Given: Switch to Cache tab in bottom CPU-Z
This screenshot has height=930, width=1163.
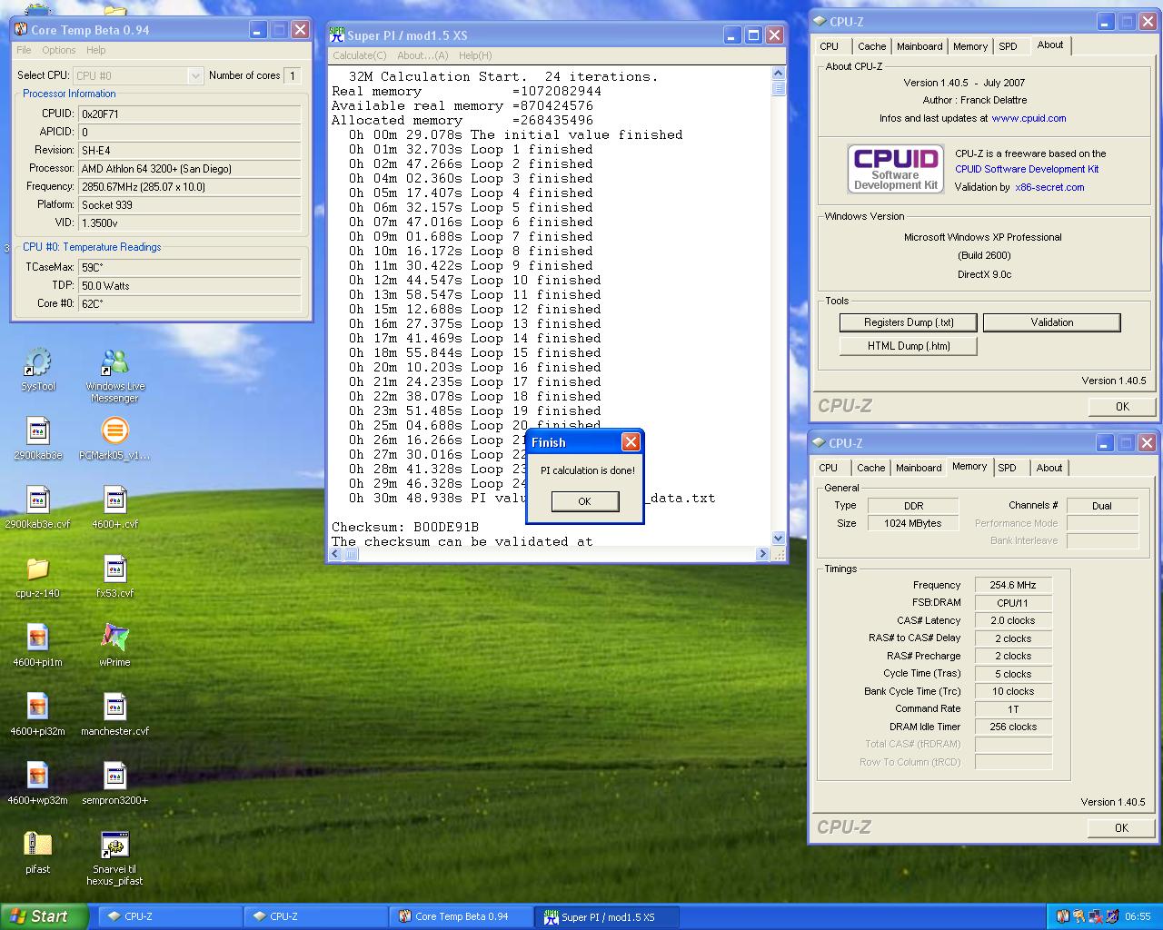Looking at the screenshot, I should pyautogui.click(x=870, y=468).
